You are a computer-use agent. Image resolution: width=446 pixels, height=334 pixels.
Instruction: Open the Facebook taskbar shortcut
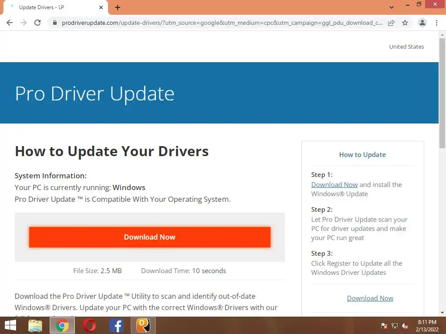(x=116, y=325)
